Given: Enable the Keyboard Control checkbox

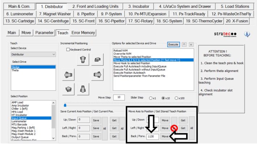Looking at the screenshot, I should 68,49.
